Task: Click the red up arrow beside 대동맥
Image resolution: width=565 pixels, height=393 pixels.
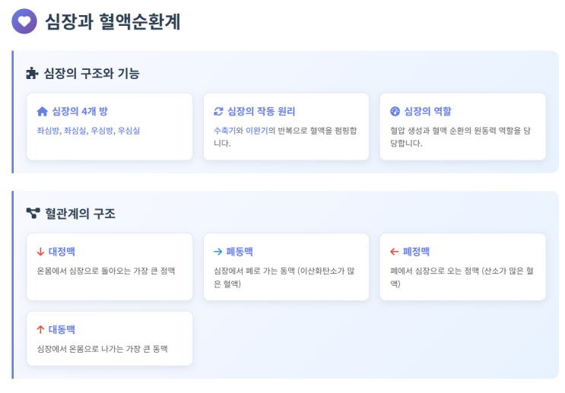Action: tap(40, 330)
